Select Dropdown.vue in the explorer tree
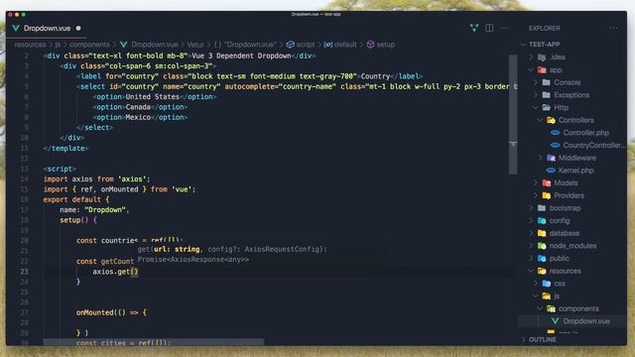Screen dimensions: 635x357 586,321
